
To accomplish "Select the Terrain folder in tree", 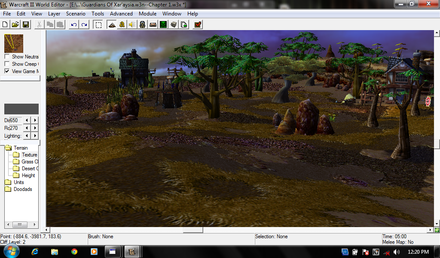I will pos(21,147).
